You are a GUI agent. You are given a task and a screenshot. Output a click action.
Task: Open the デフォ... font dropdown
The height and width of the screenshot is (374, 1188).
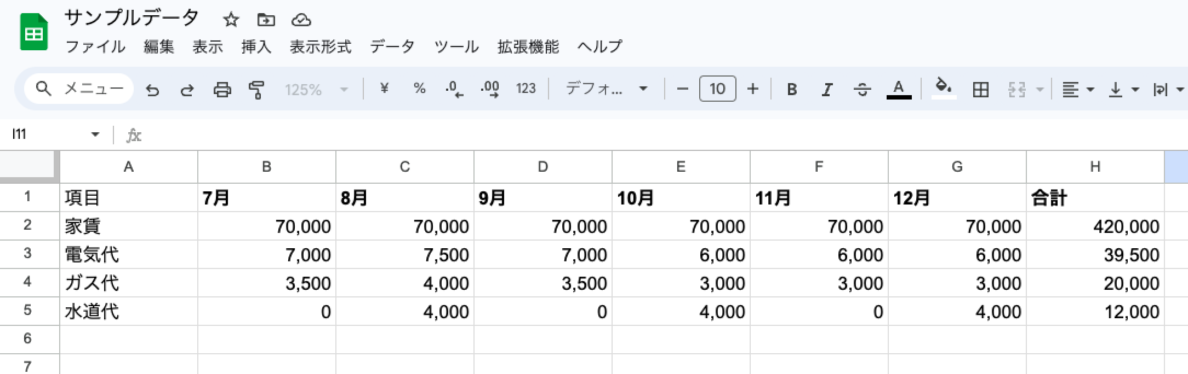[x=607, y=89]
